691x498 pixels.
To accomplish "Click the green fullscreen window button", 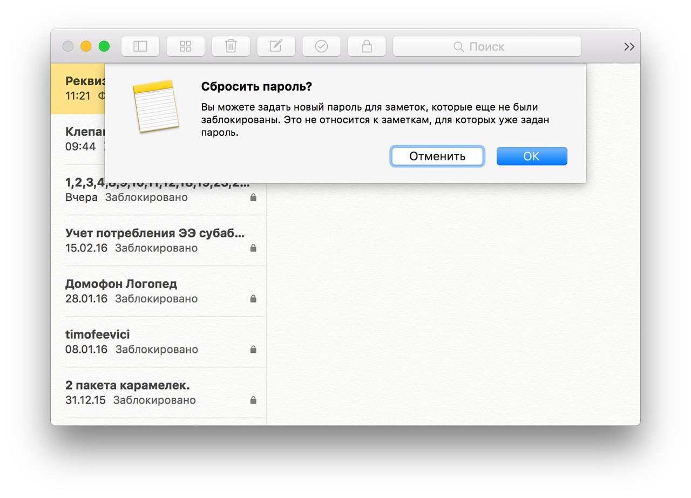I will tap(104, 46).
